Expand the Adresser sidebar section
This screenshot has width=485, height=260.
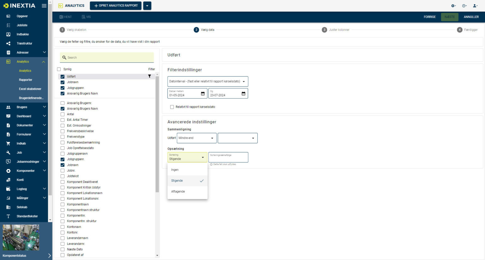(x=44, y=52)
